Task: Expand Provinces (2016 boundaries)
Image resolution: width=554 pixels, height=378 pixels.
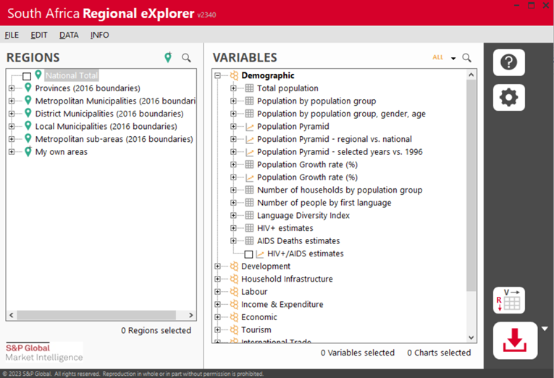Action: pos(12,88)
